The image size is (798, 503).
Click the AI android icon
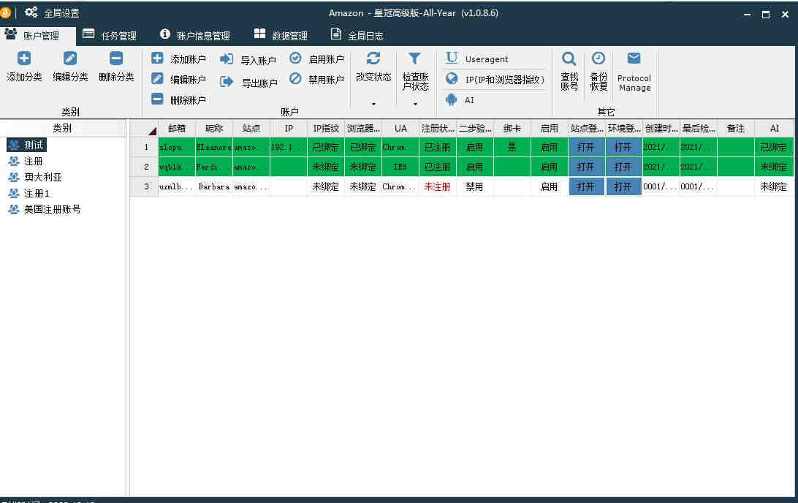point(452,99)
